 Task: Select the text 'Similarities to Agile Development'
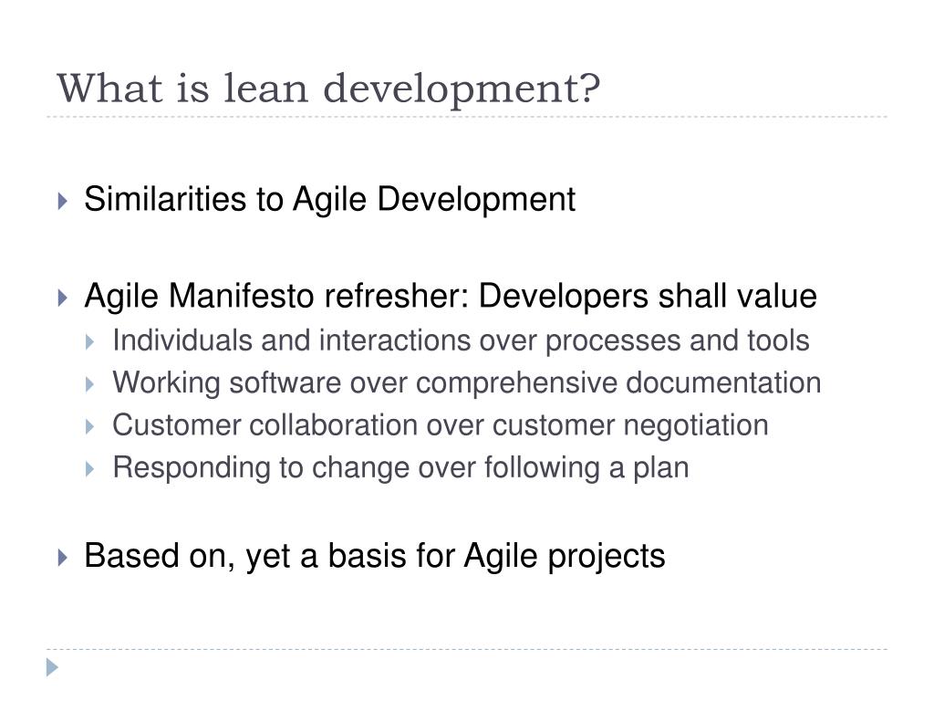click(329, 200)
